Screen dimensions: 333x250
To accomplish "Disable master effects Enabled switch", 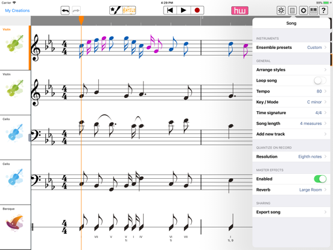I will [x=320, y=179].
